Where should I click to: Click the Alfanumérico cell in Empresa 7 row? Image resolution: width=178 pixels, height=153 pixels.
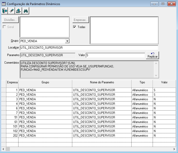coord(142,113)
